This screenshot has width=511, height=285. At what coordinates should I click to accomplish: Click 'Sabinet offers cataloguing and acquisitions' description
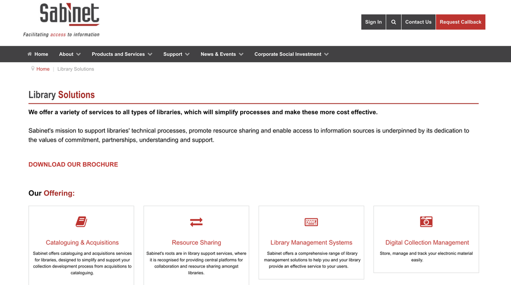point(82,263)
